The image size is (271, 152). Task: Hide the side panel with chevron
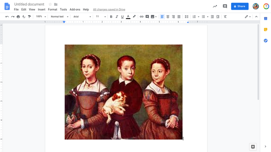(265, 147)
